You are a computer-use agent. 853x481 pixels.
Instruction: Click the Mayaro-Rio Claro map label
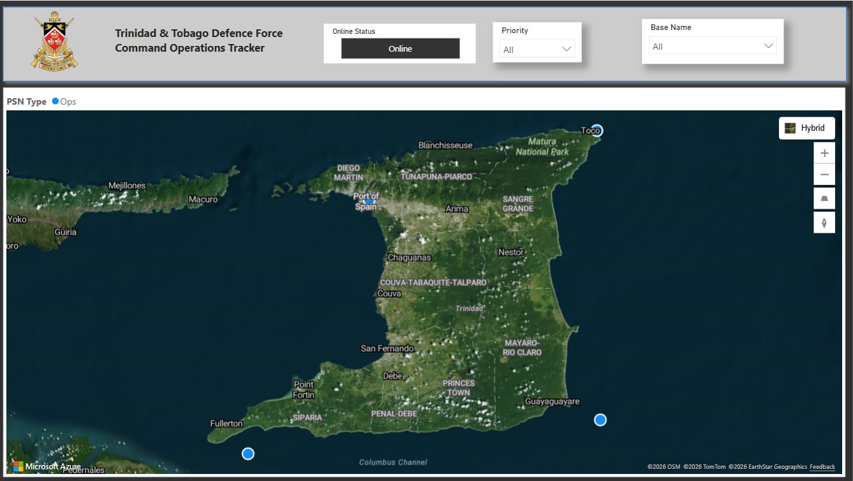[522, 348]
